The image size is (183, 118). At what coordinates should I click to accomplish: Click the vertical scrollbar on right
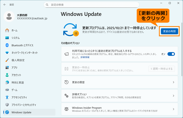pyautogui.click(x=182, y=50)
